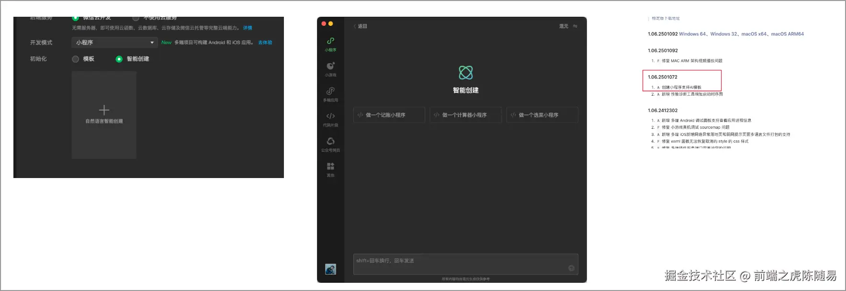Click the user avatar in the sidebar
Image resolution: width=846 pixels, height=291 pixels.
pos(330,269)
